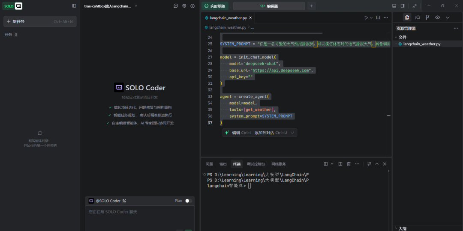Toggle the SOLO mode switch
This screenshot has height=231, width=463.
[12, 6]
